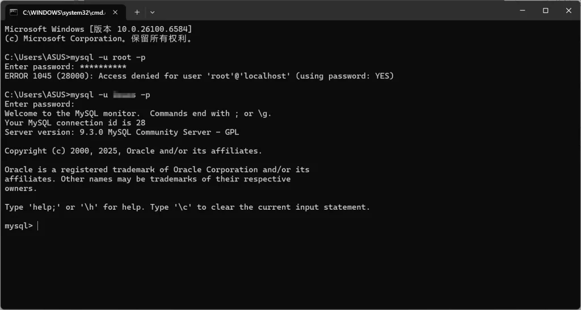Maximize the terminal window
Screen dimensions: 581x310
pyautogui.click(x=545, y=10)
